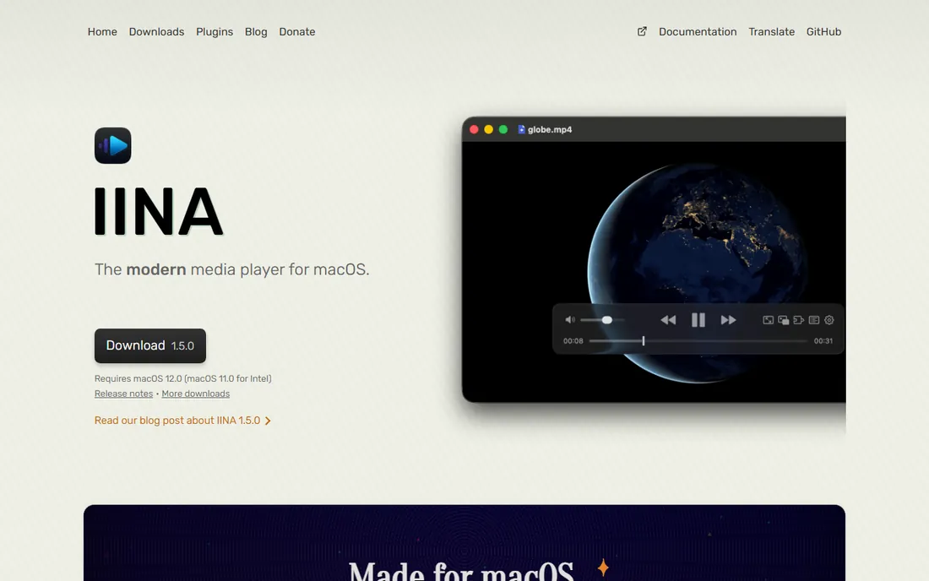
Task: Click the large IINA heading
Action: [158, 211]
